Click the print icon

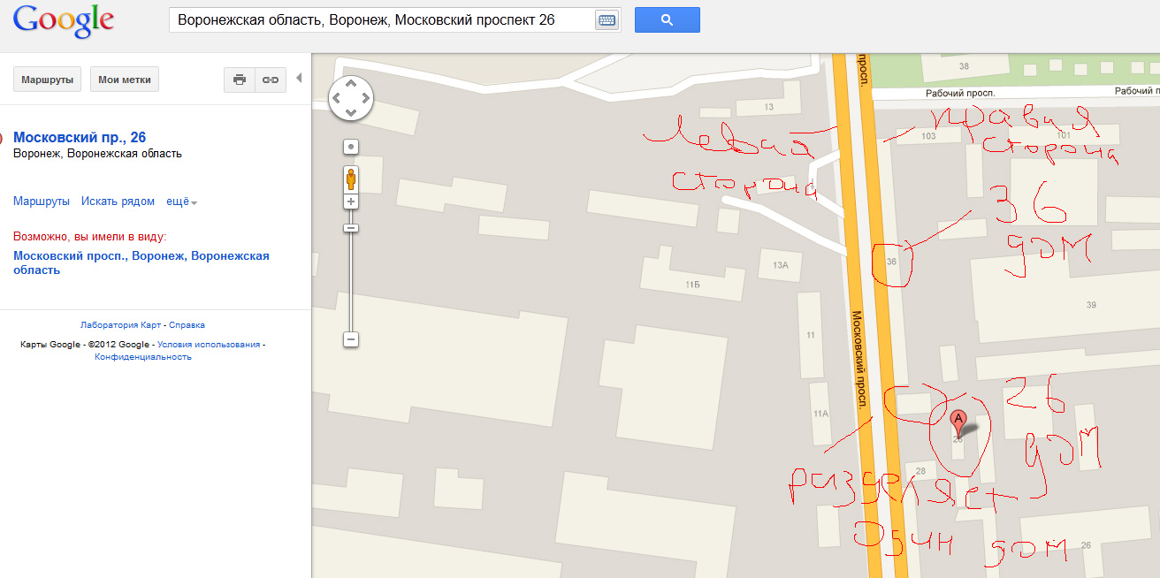pos(239,80)
